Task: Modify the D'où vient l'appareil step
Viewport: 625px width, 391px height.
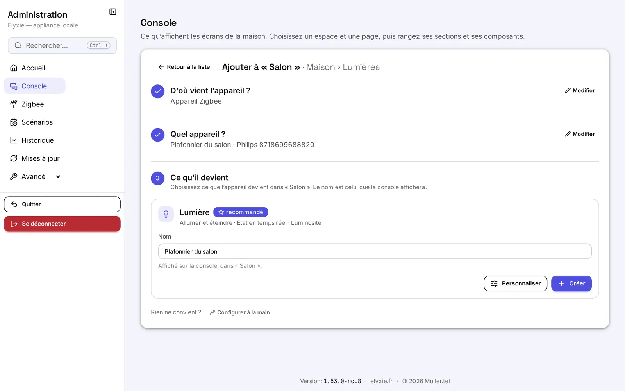Action: click(x=580, y=90)
